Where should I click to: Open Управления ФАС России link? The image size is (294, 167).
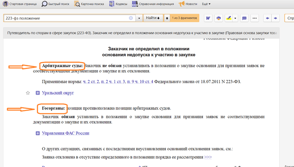click(x=65, y=133)
